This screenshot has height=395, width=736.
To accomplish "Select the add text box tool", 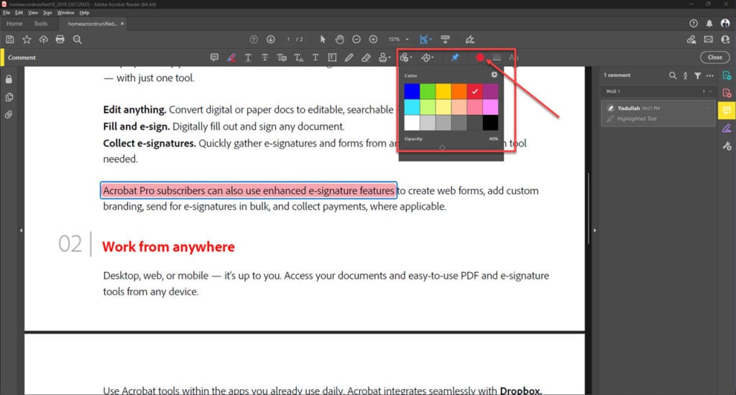I will pos(332,57).
